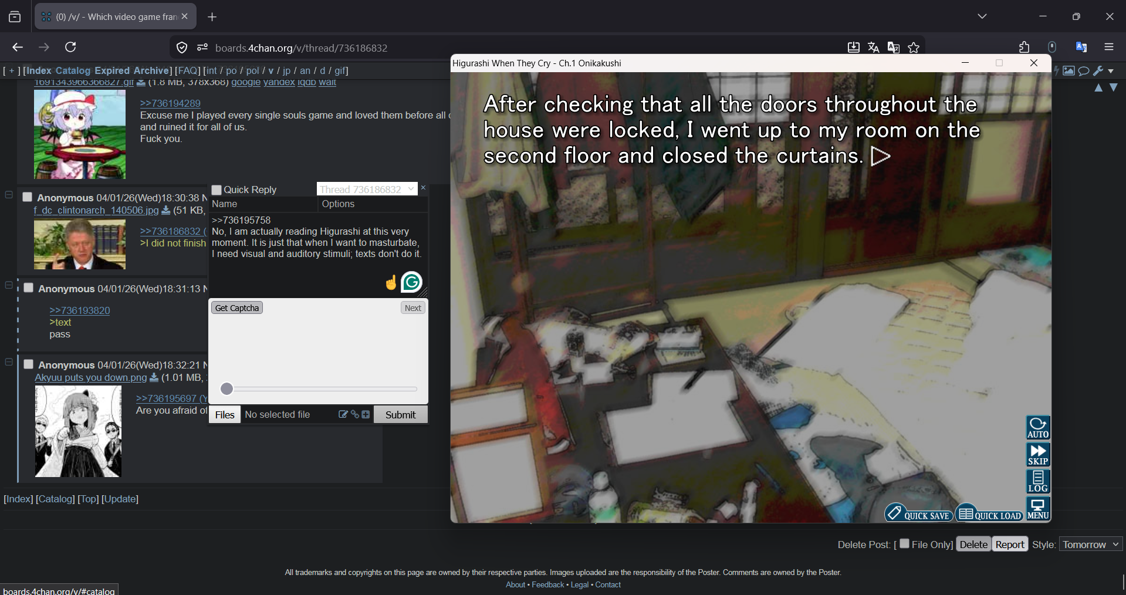1126x595 pixels.
Task: Click the captcha slider handle
Action: pyautogui.click(x=227, y=388)
